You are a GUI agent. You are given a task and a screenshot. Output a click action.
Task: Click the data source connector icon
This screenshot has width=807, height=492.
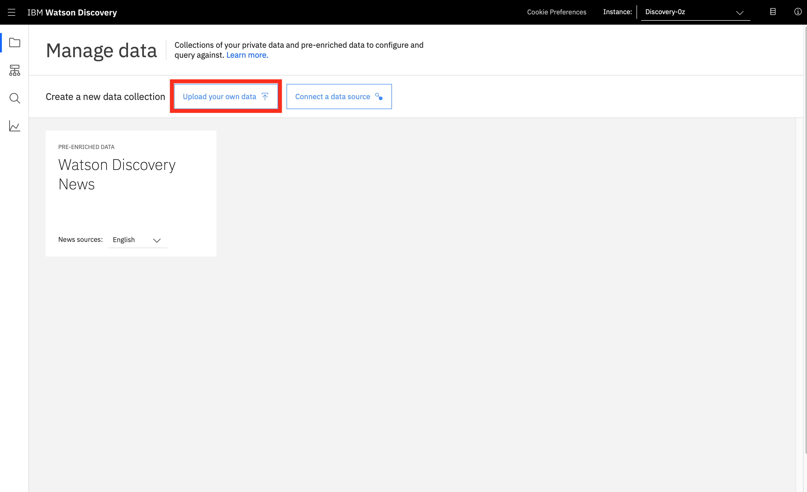click(379, 96)
